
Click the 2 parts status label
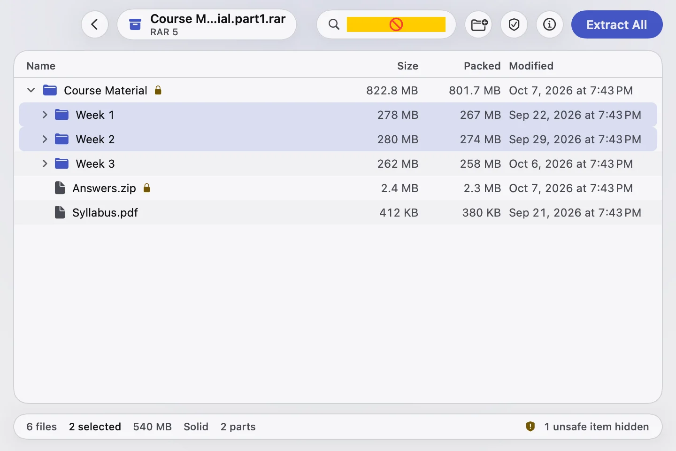(x=238, y=427)
